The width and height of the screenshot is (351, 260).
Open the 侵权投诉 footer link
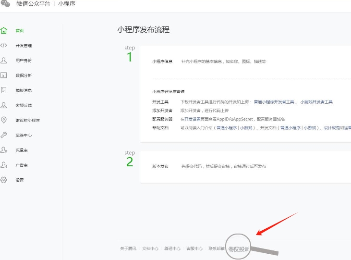[x=238, y=249]
